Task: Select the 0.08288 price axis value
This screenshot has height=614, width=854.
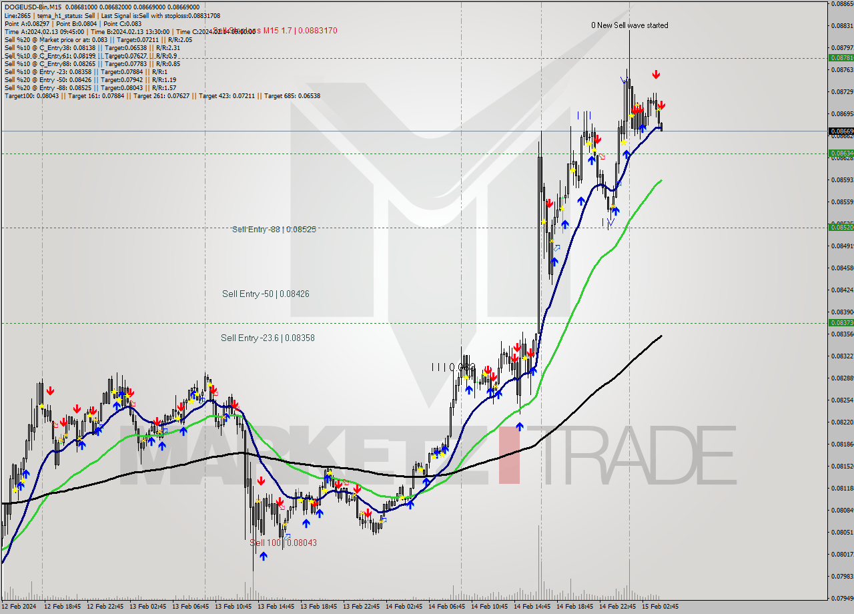Action: tap(842, 378)
